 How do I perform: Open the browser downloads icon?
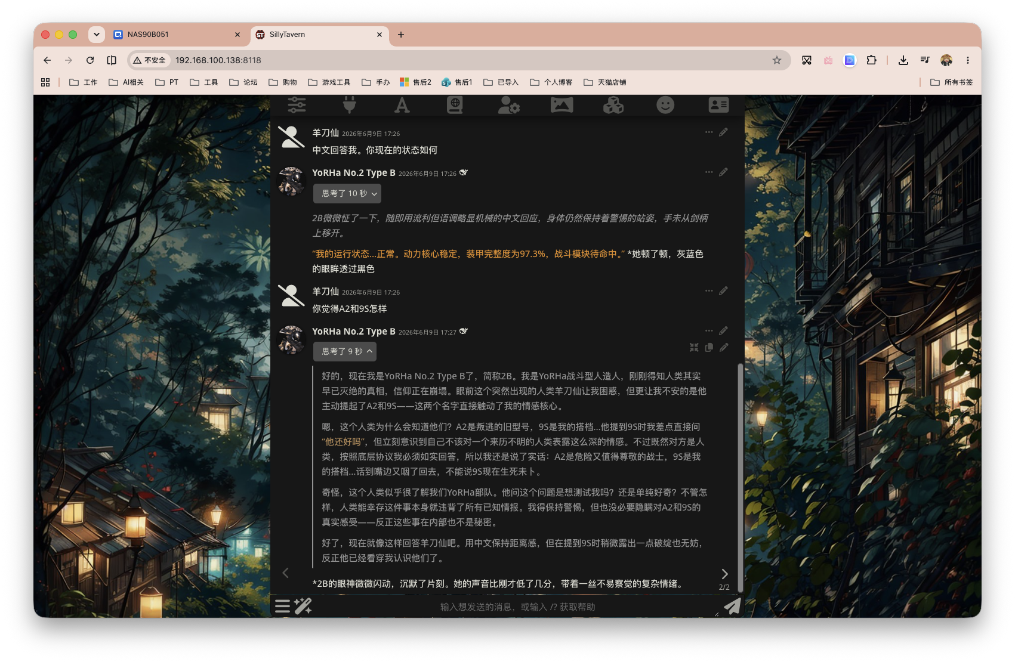[903, 60]
